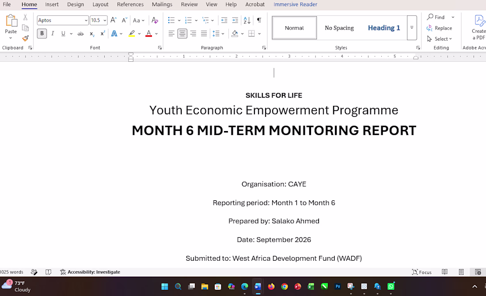Screen dimensions: 486x296
Task: Apply yellow text highlight color
Action: pos(132,34)
